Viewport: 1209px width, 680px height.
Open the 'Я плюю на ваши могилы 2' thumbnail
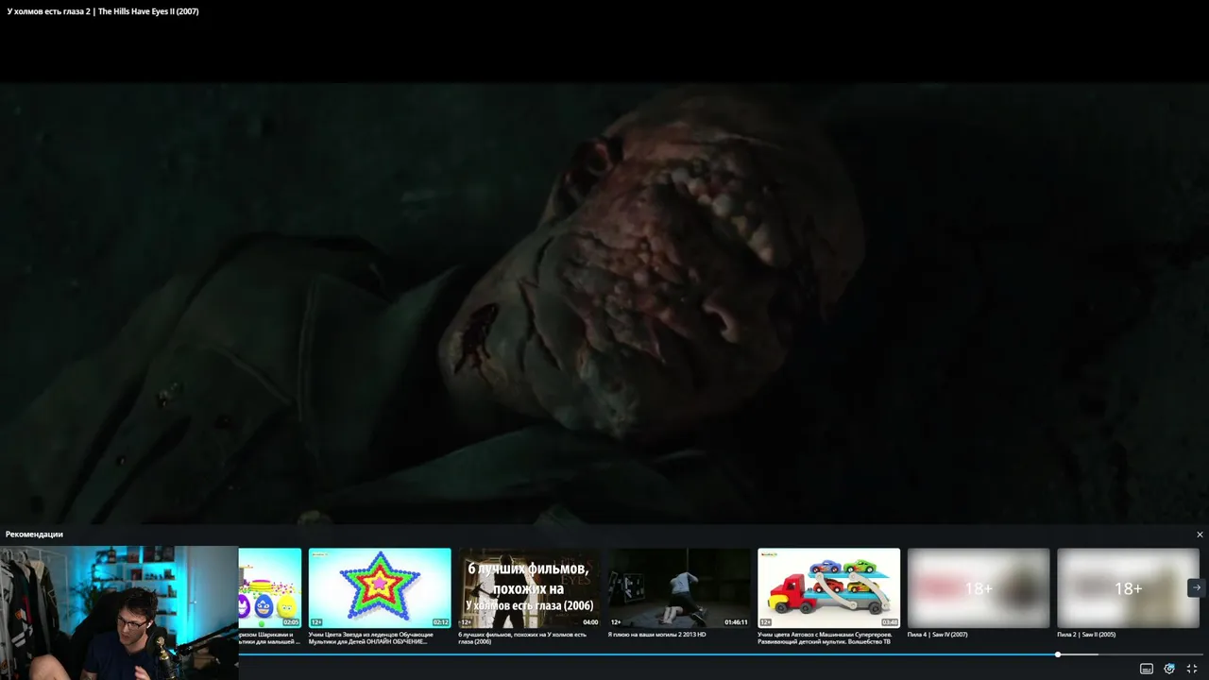coord(679,587)
